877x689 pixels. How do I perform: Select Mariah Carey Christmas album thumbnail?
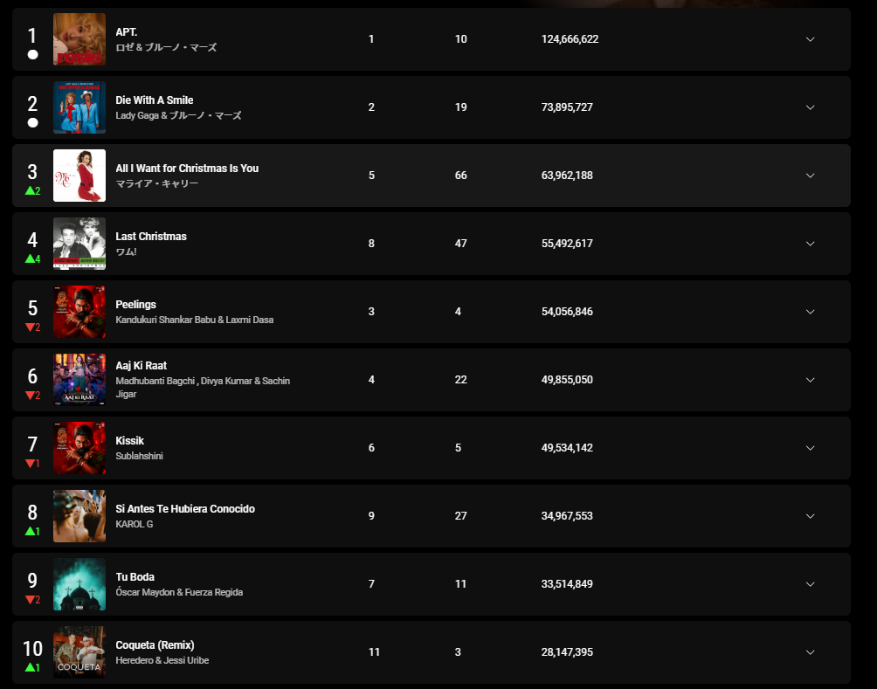click(x=79, y=176)
